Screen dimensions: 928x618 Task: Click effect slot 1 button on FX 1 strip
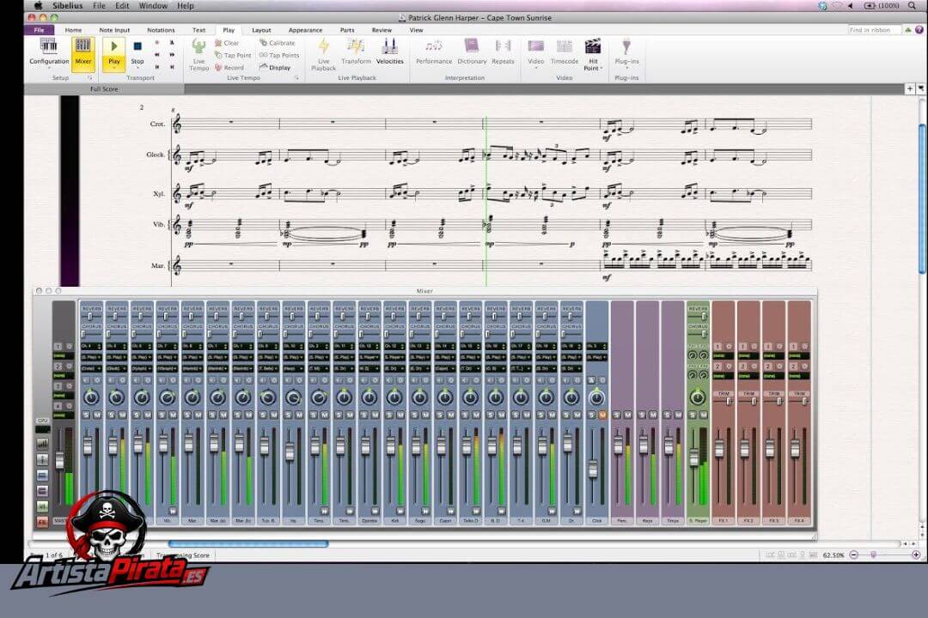tap(717, 347)
